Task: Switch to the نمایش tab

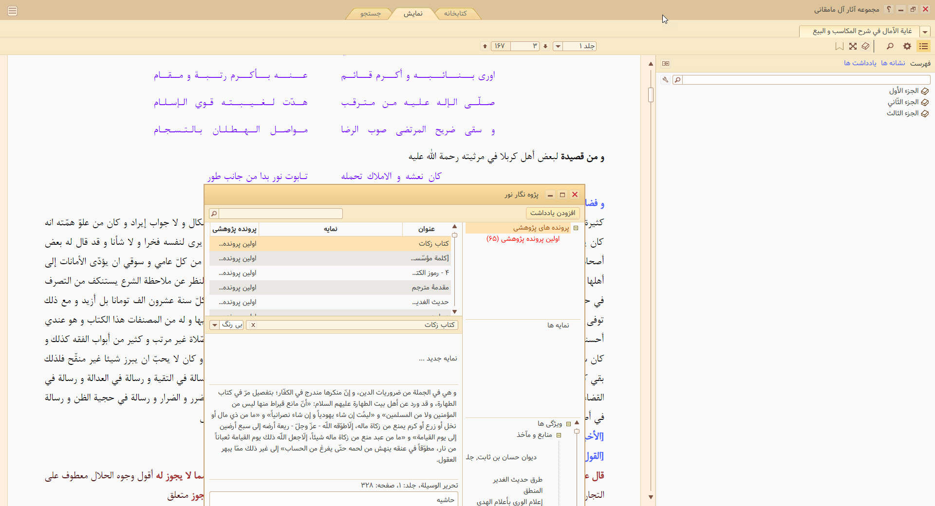Action: pos(413,13)
